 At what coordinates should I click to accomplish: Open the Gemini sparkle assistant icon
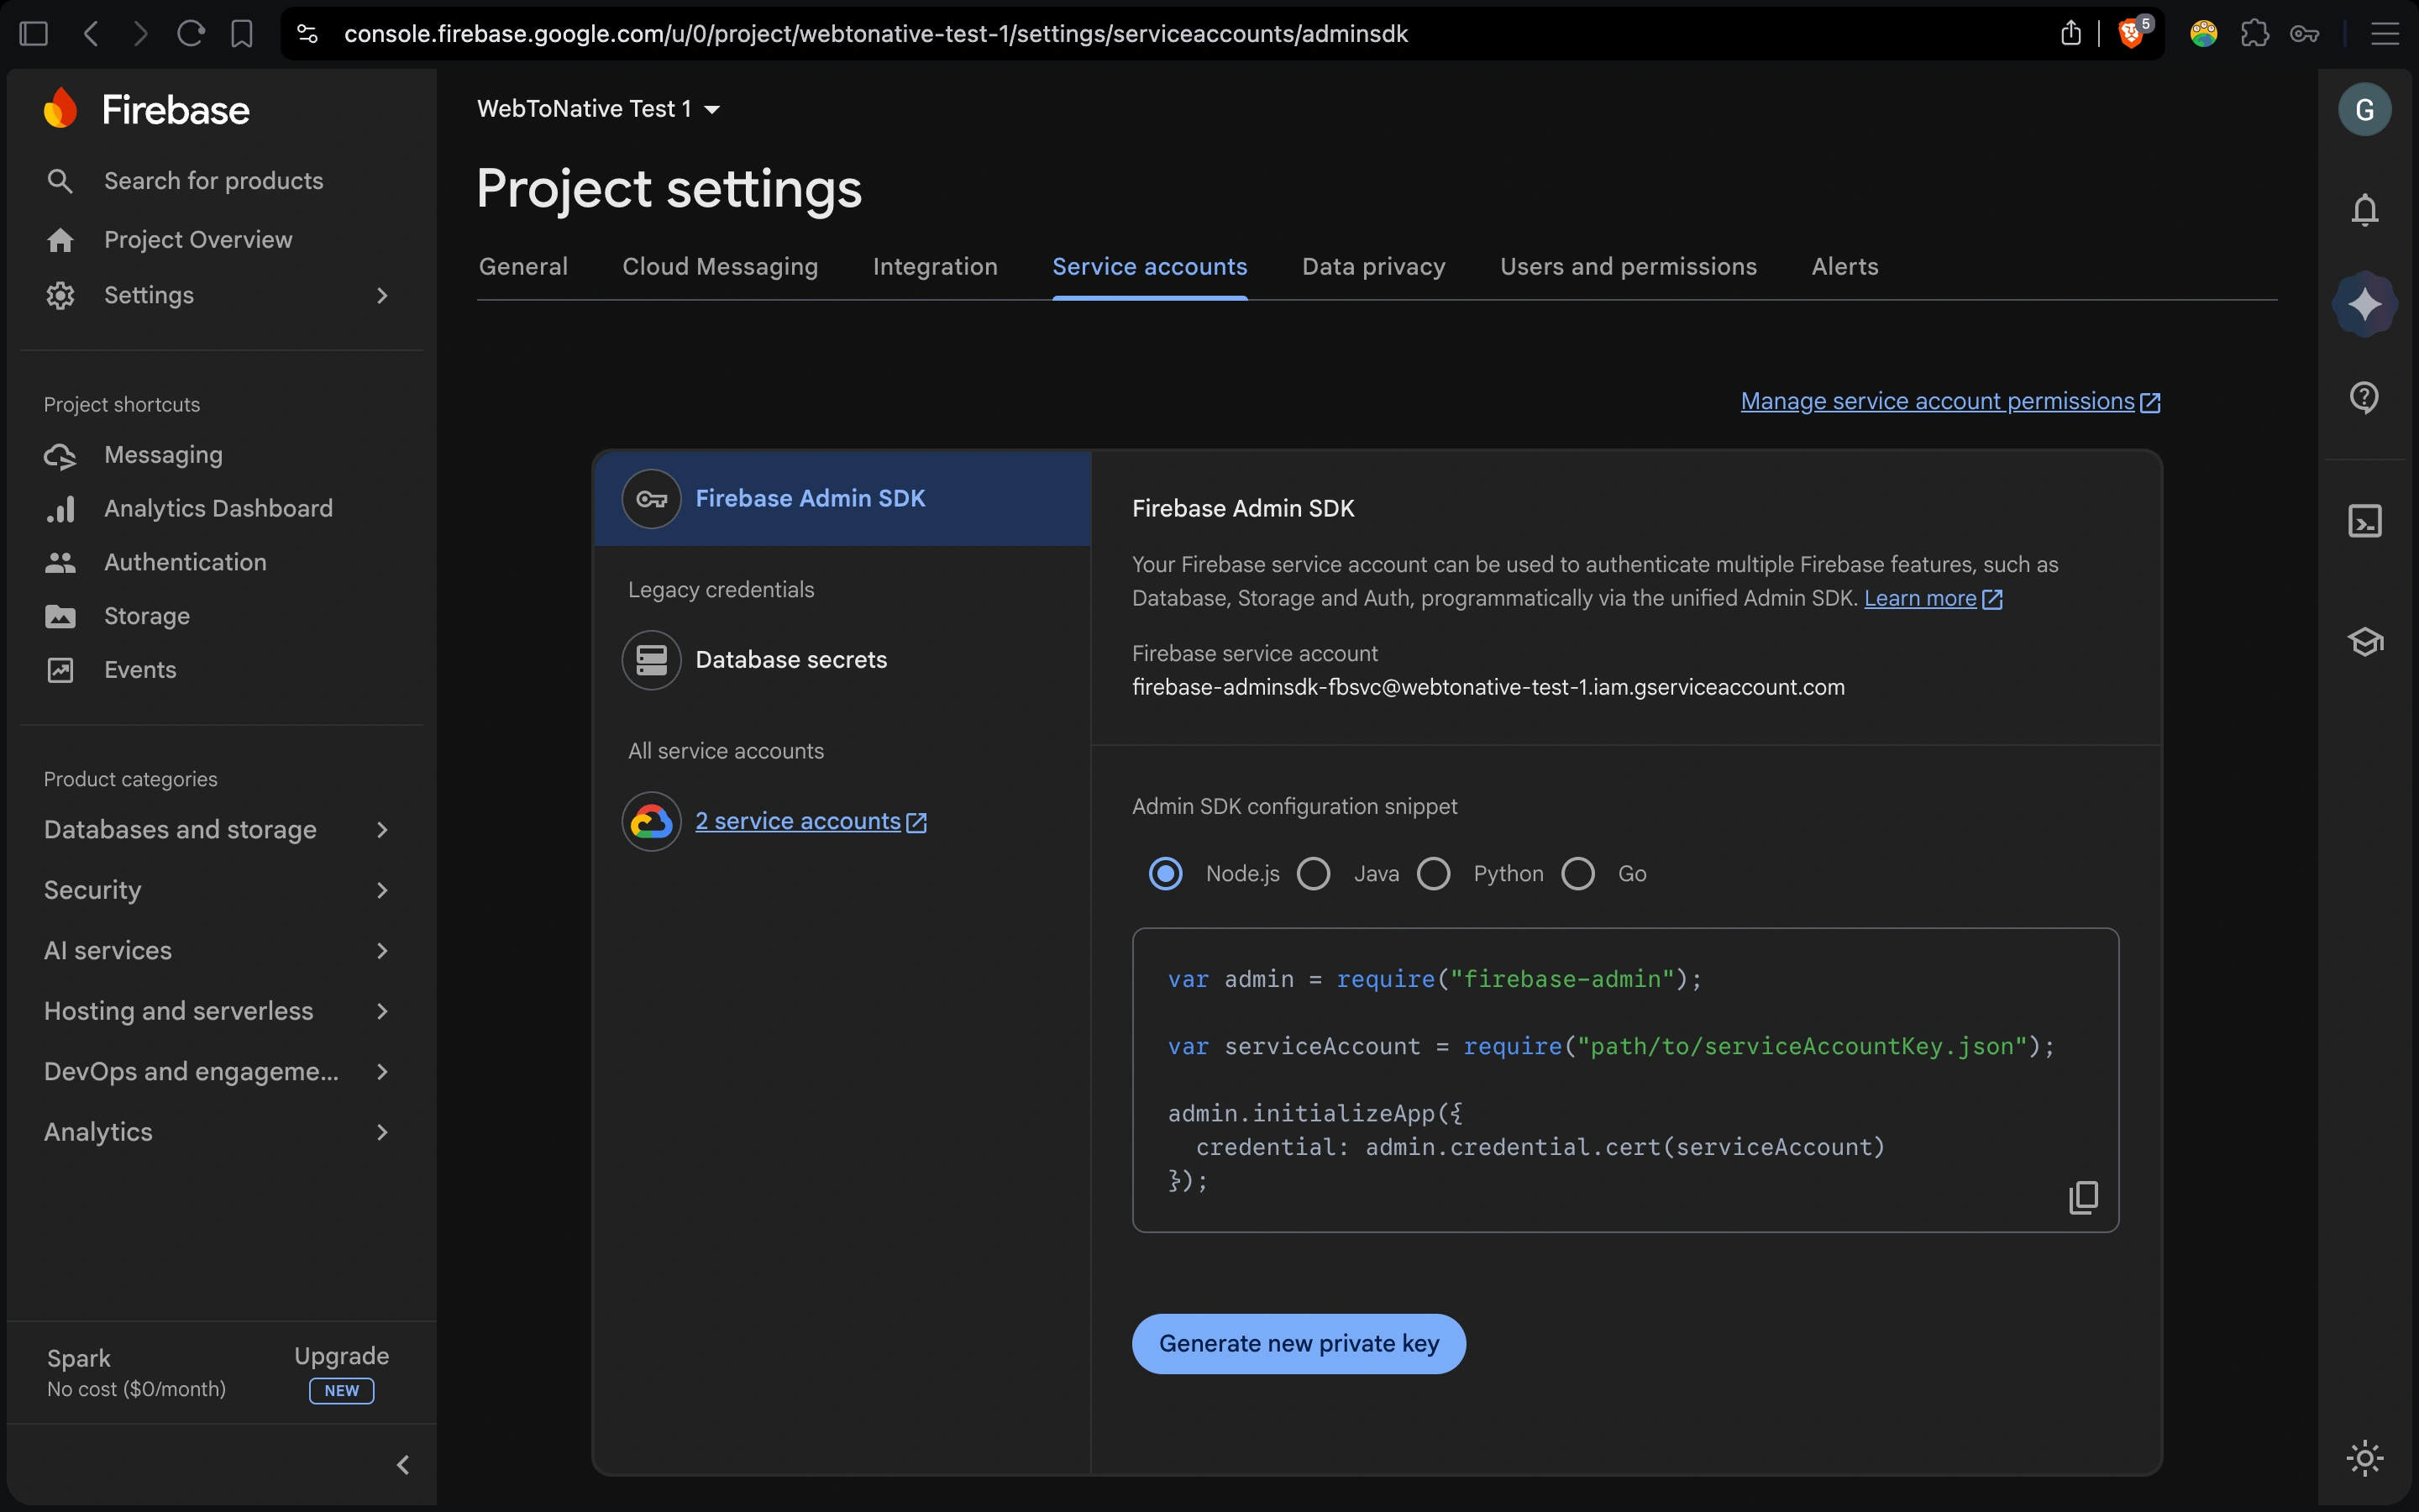point(2364,304)
